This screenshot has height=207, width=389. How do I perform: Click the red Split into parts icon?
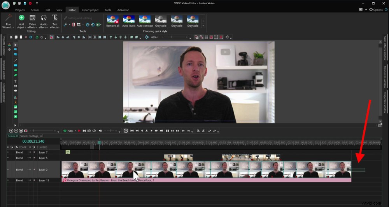[x=74, y=24]
